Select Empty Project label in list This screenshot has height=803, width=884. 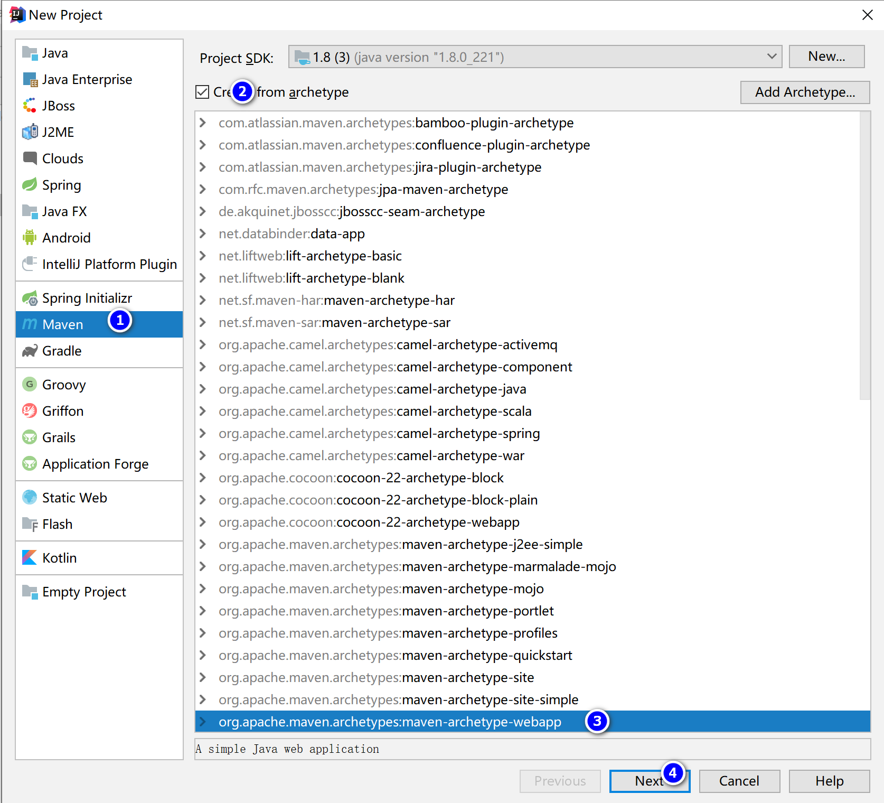84,592
